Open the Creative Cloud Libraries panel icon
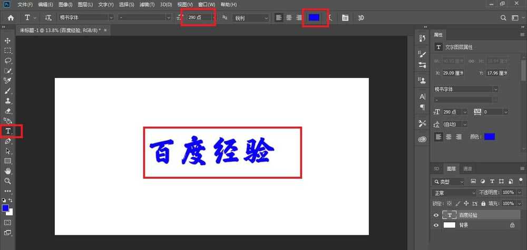 tap(422, 139)
